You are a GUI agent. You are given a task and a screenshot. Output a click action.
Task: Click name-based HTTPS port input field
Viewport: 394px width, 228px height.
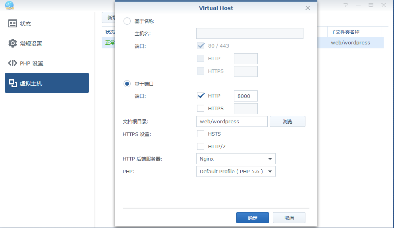[246, 71]
